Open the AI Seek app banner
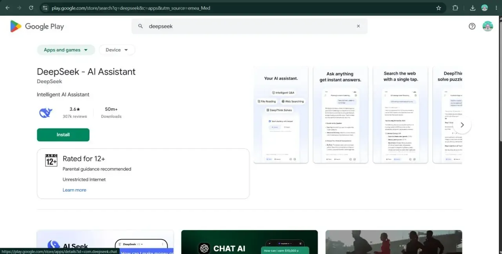 [x=105, y=242]
